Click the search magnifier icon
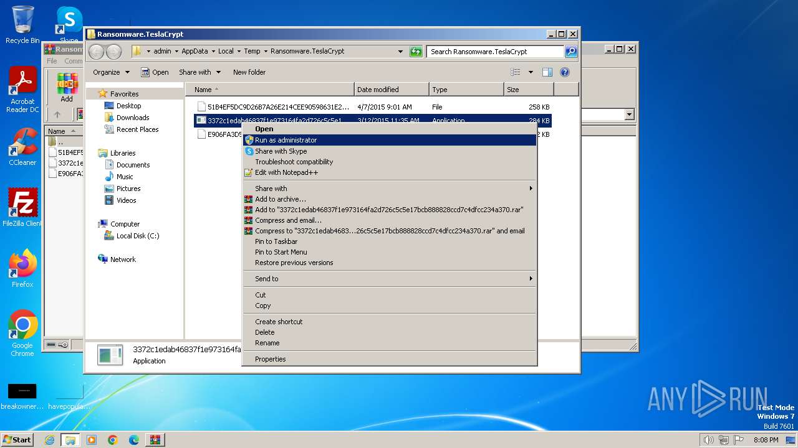 [x=570, y=52]
